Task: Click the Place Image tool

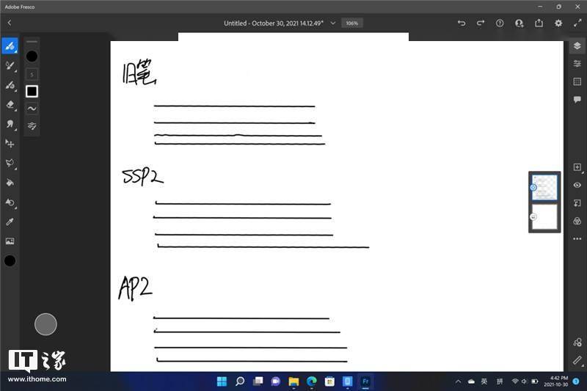Action: [x=10, y=241]
